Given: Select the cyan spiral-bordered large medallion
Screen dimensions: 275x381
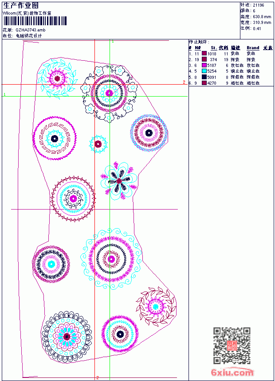Looking at the screenshot, I should tap(111, 259).
